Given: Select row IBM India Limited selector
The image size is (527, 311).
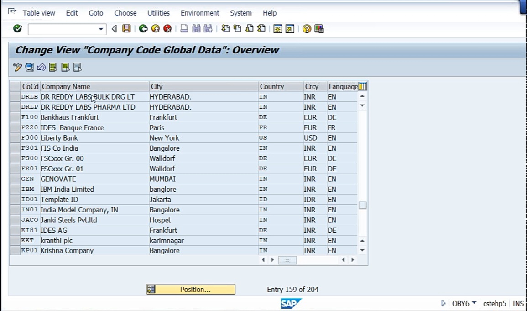Looking at the screenshot, I should (x=15, y=189).
